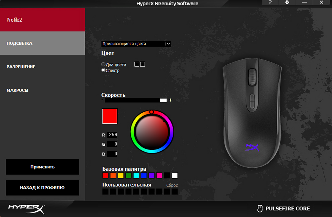Click the scroll wheel on mouse image
The image size is (332, 217).
pyautogui.click(x=252, y=77)
